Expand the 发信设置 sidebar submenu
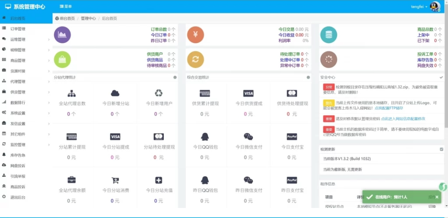Viewport: 448px width, 218px height. (26, 123)
